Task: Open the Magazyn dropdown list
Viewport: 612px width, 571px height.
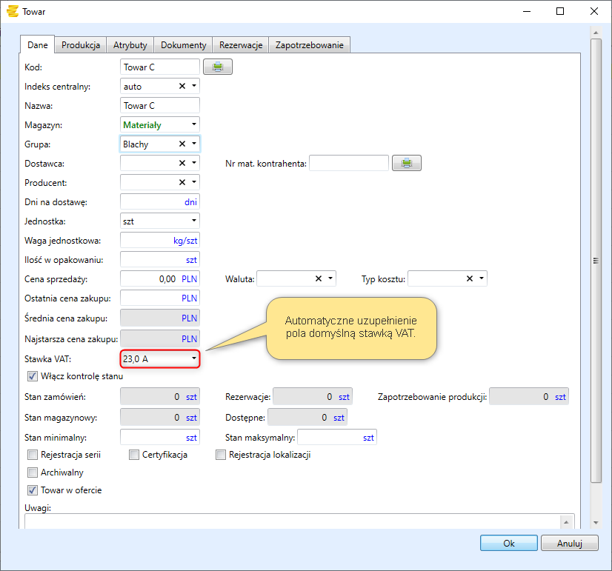Action: click(194, 124)
